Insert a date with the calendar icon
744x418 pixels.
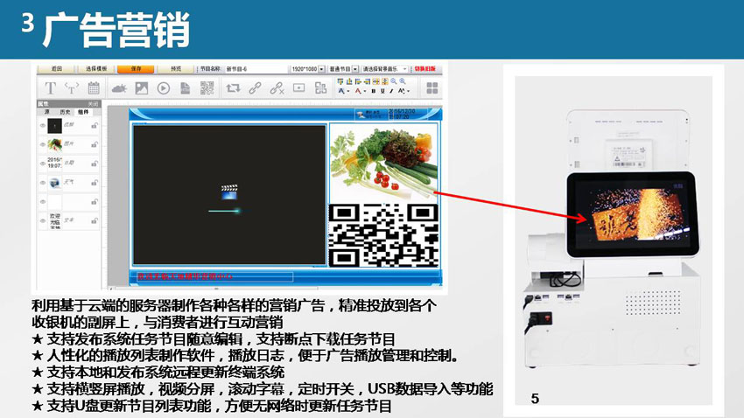(x=95, y=87)
